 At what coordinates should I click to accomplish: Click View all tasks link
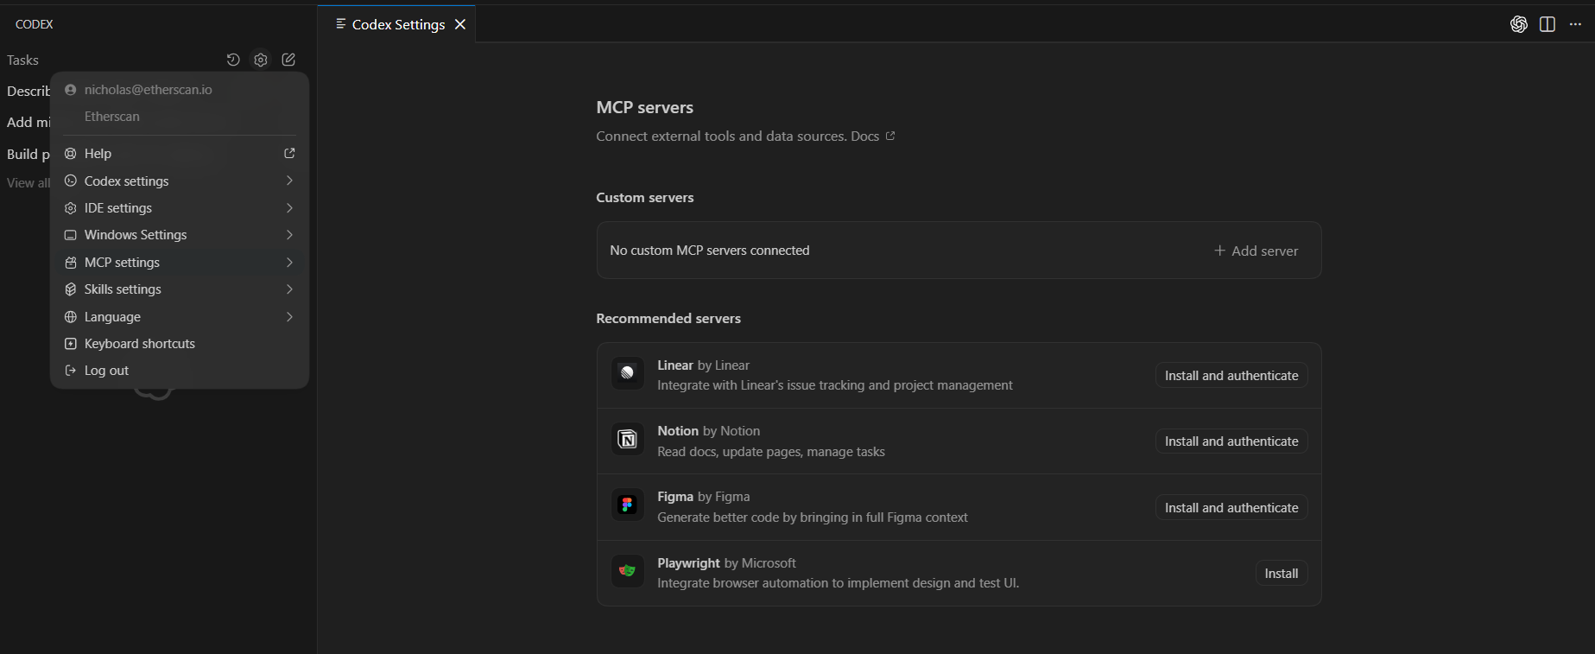(28, 183)
